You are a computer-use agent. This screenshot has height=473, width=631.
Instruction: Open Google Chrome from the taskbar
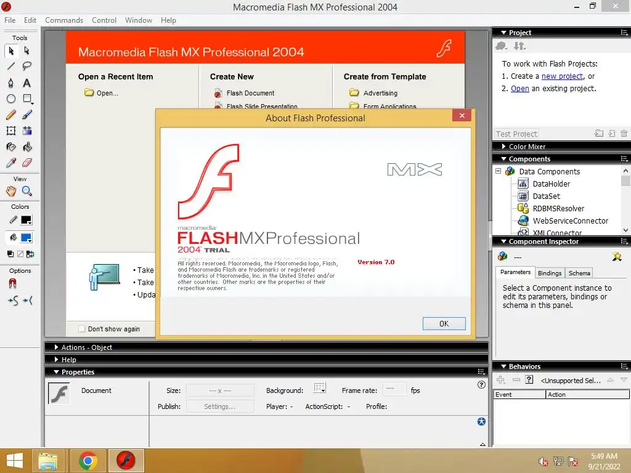coord(88,461)
